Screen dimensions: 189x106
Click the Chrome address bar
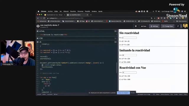(99, 18)
